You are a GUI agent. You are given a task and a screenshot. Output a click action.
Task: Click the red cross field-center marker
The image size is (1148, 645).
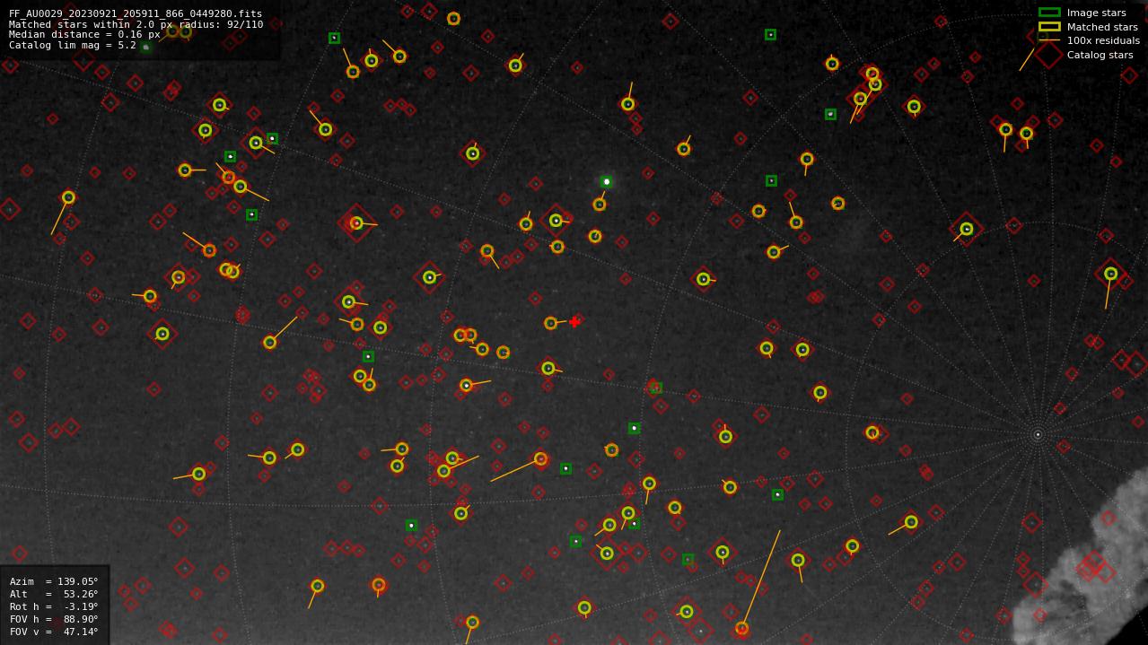click(x=574, y=321)
